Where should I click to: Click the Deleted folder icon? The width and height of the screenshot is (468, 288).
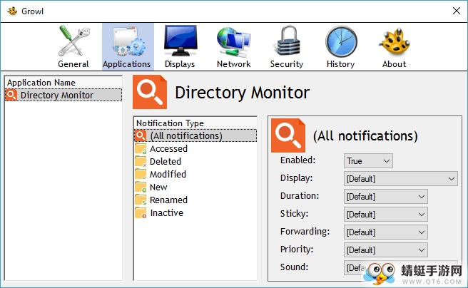[141, 161]
